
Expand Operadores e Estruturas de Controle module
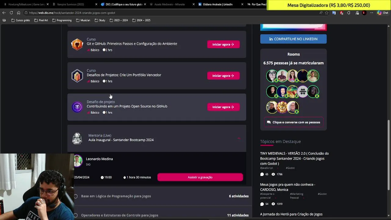coord(120,215)
